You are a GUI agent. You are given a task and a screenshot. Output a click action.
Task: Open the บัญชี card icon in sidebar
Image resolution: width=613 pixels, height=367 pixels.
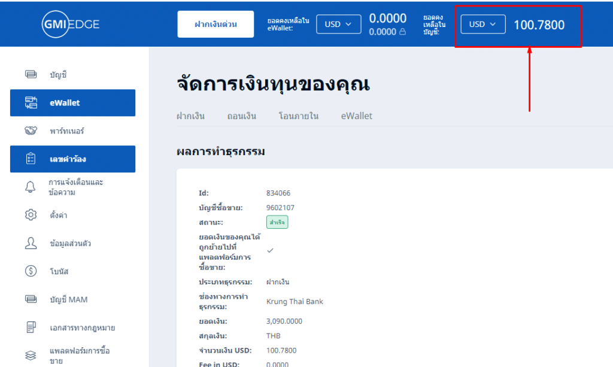pos(31,75)
